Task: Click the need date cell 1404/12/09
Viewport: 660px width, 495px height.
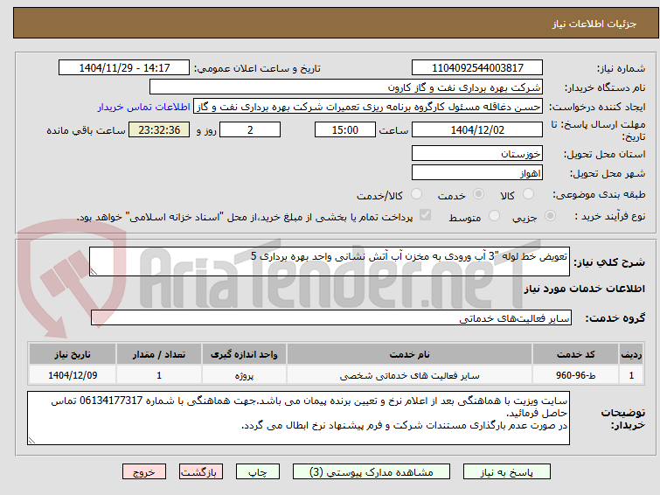Action: (73, 375)
